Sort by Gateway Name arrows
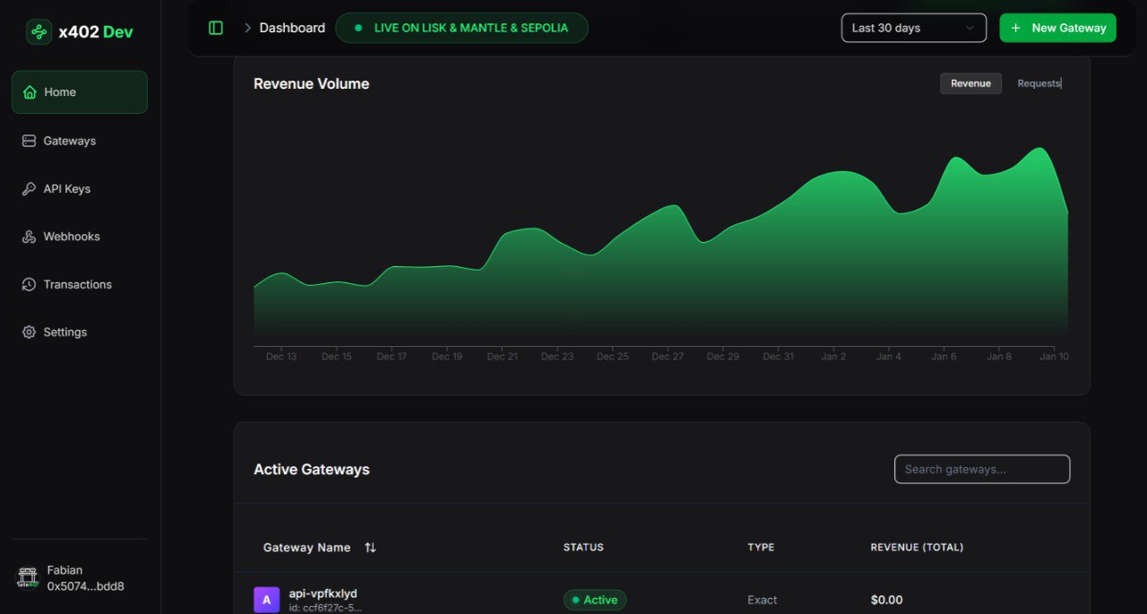 pyautogui.click(x=370, y=548)
